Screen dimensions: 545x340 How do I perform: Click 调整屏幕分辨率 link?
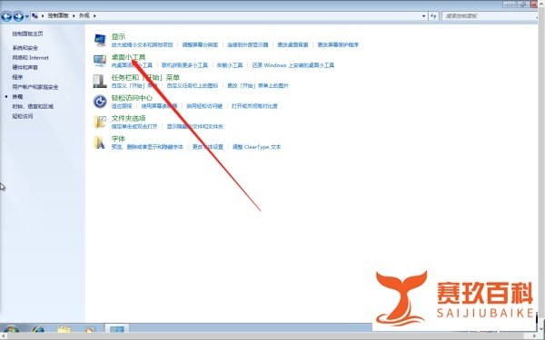pyautogui.click(x=200, y=44)
